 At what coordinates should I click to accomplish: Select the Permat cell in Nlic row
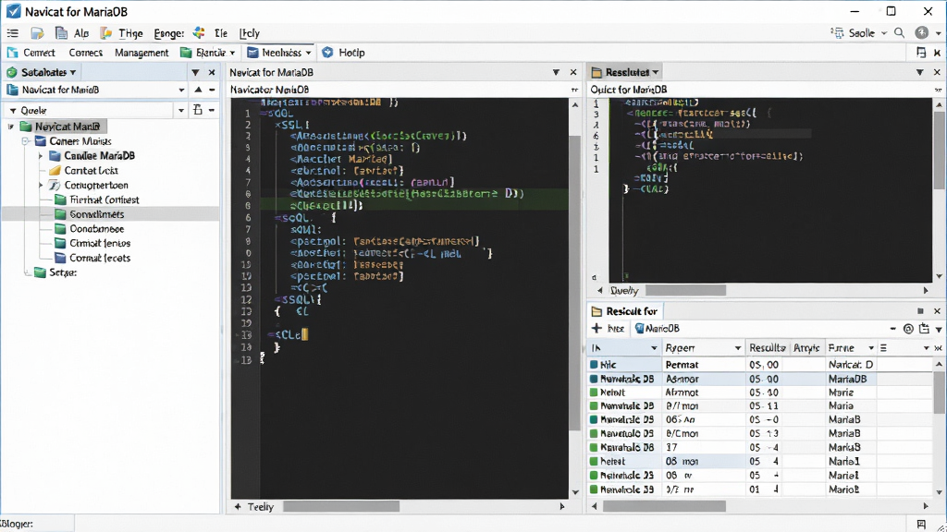pos(703,365)
